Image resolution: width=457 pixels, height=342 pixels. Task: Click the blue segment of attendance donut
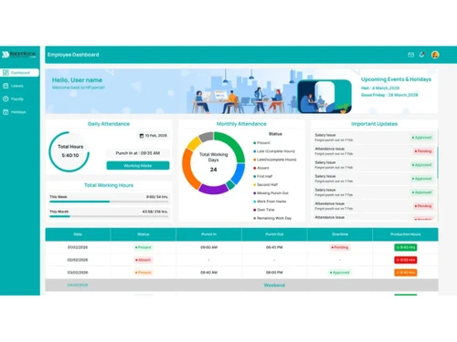(239, 174)
